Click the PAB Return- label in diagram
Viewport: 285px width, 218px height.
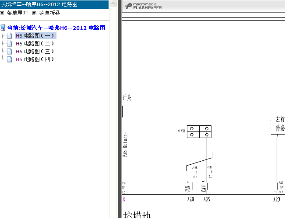point(125,145)
